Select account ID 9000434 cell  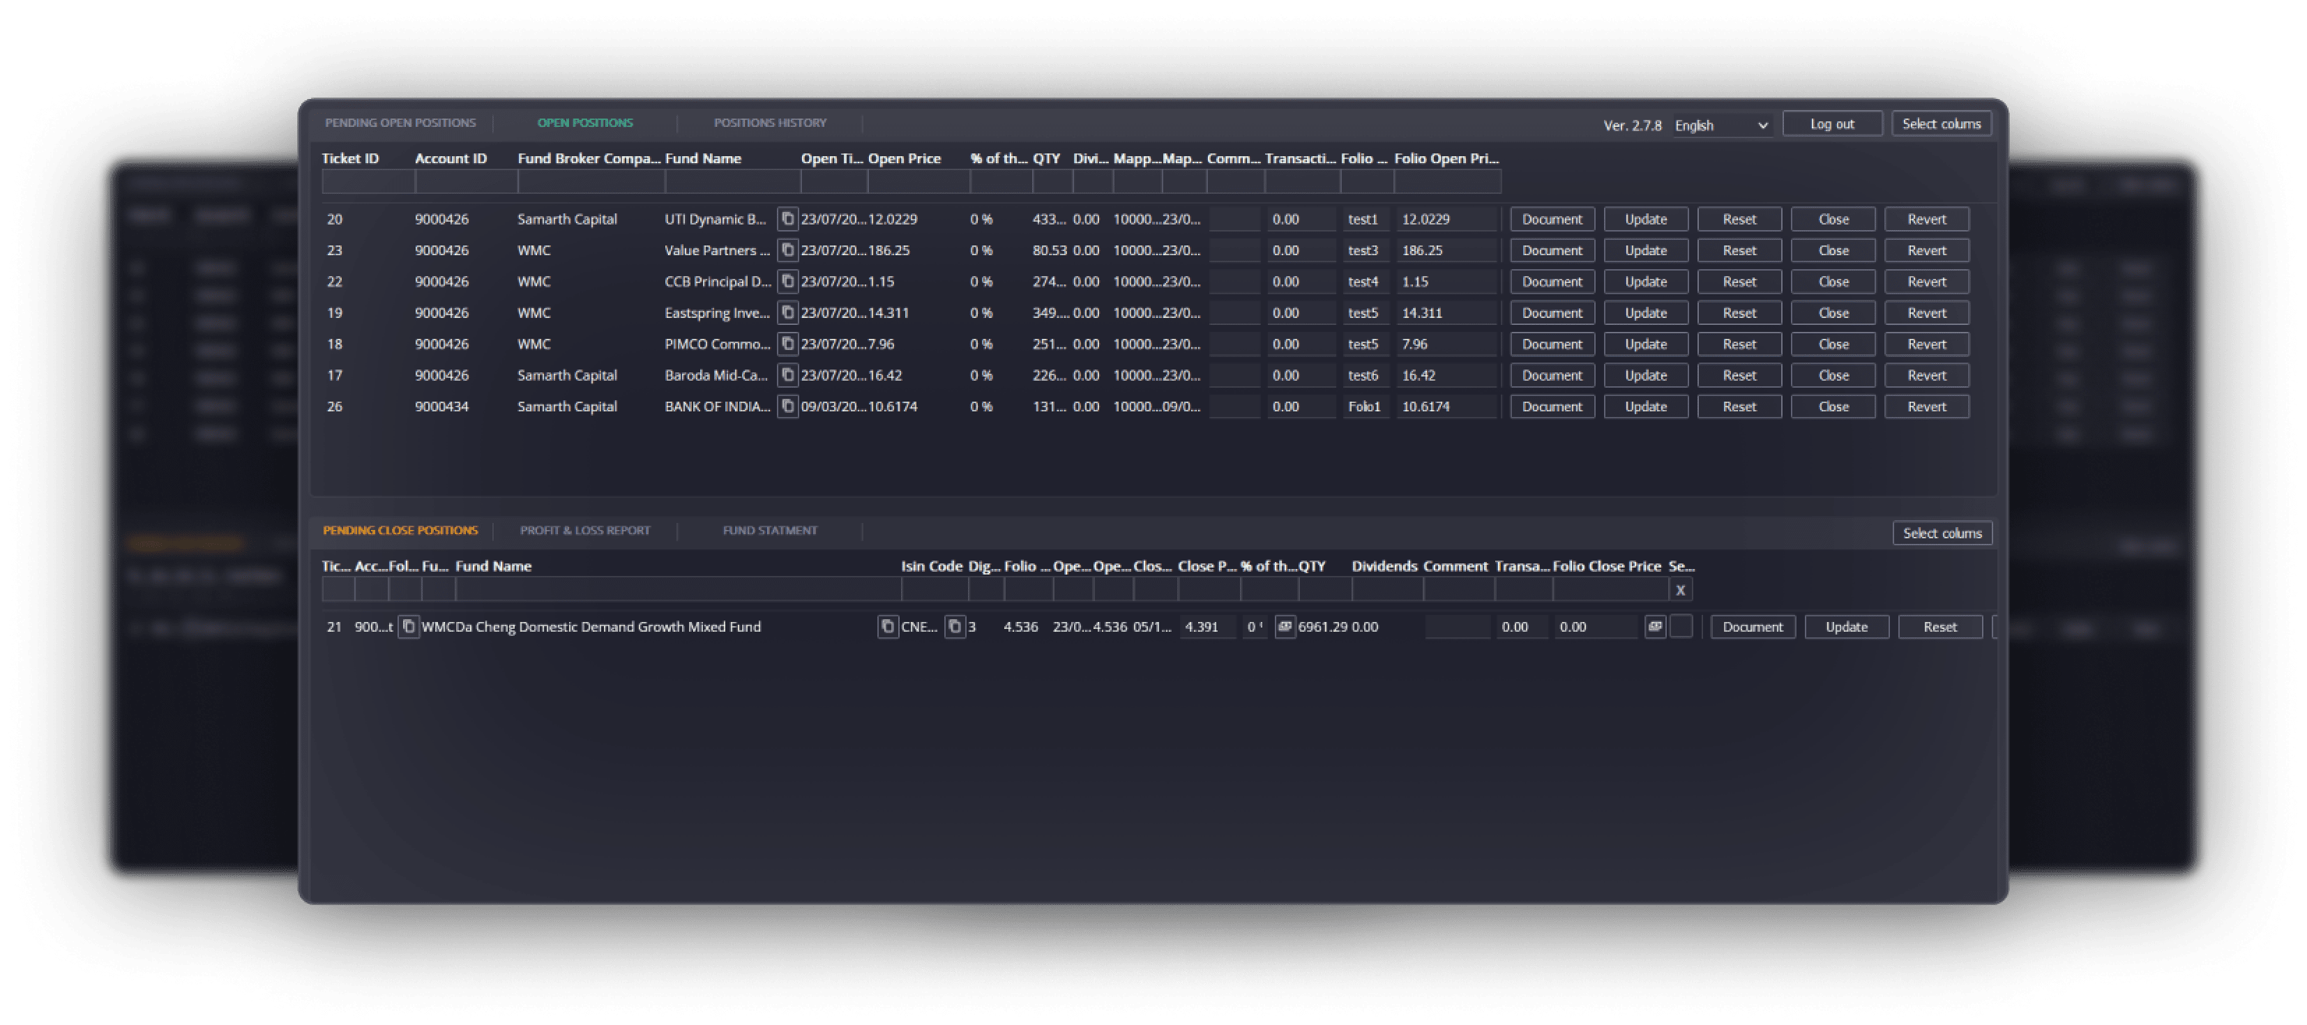click(x=441, y=407)
